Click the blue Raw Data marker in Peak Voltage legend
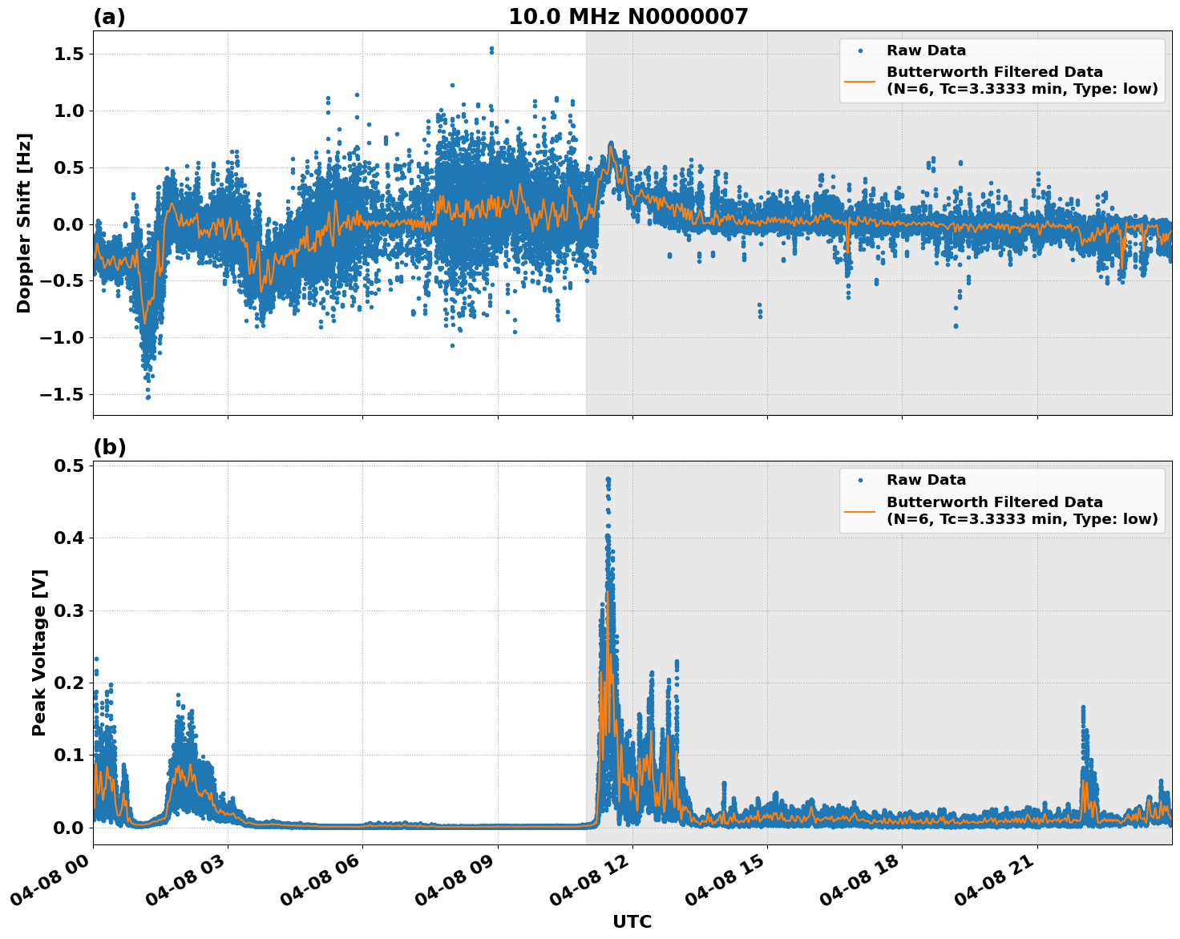Image resolution: width=1180 pixels, height=939 pixels. tap(860, 481)
